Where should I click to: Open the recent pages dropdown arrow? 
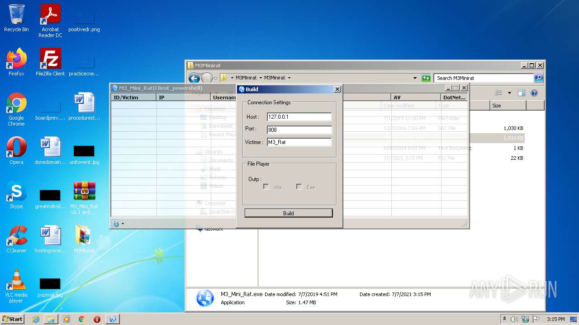216,78
